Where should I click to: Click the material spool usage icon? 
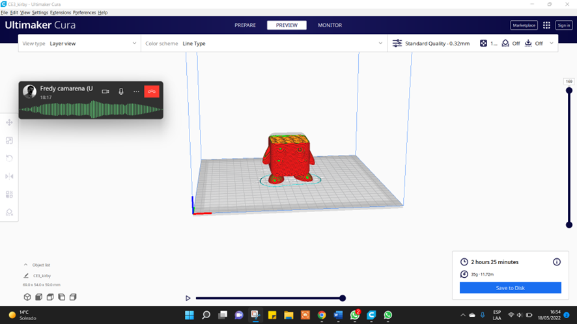tap(464, 275)
